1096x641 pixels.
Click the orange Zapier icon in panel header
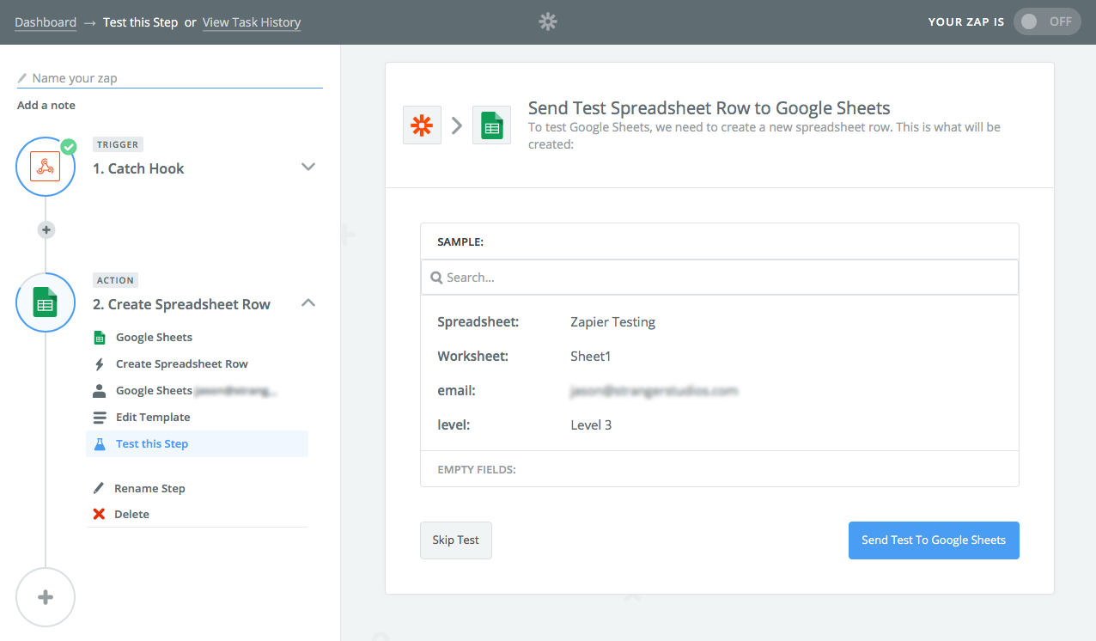(422, 125)
